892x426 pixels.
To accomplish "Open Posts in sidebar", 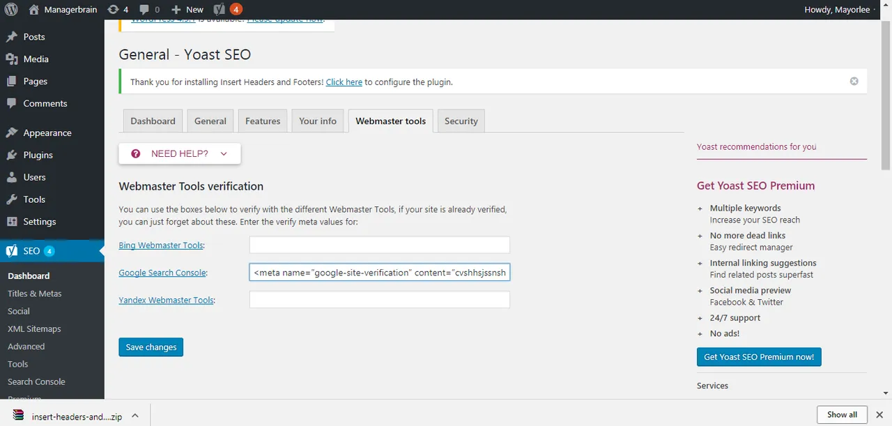I will point(34,37).
